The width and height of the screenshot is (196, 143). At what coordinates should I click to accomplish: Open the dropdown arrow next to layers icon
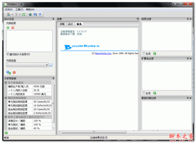pos(12,14)
